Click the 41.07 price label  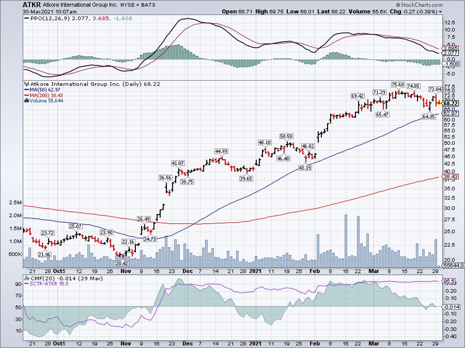(x=178, y=163)
